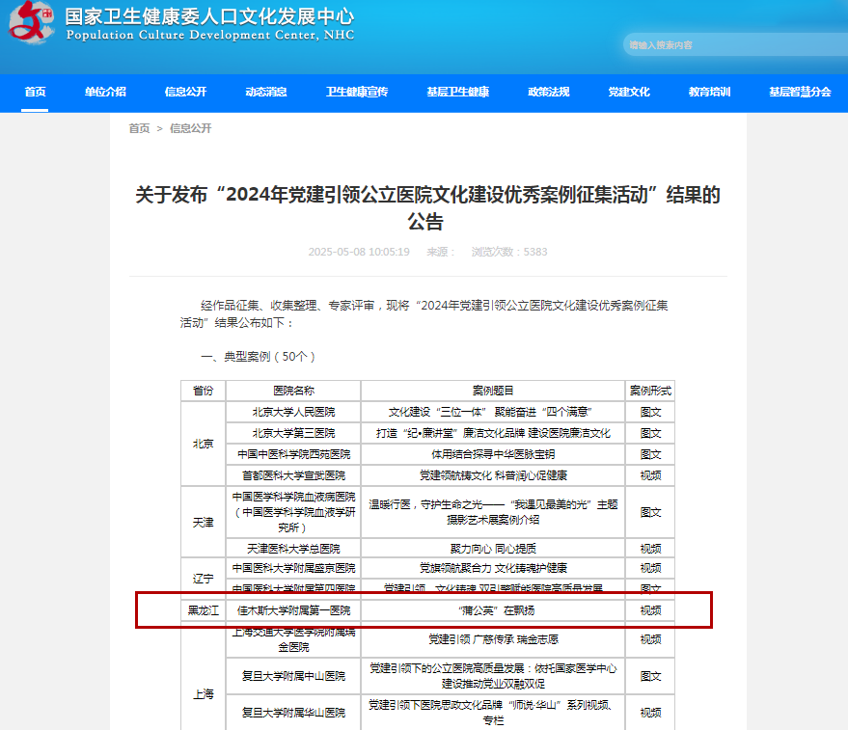Open the 单位介绍 menu item
Image resolution: width=848 pixels, height=730 pixels.
tap(105, 93)
